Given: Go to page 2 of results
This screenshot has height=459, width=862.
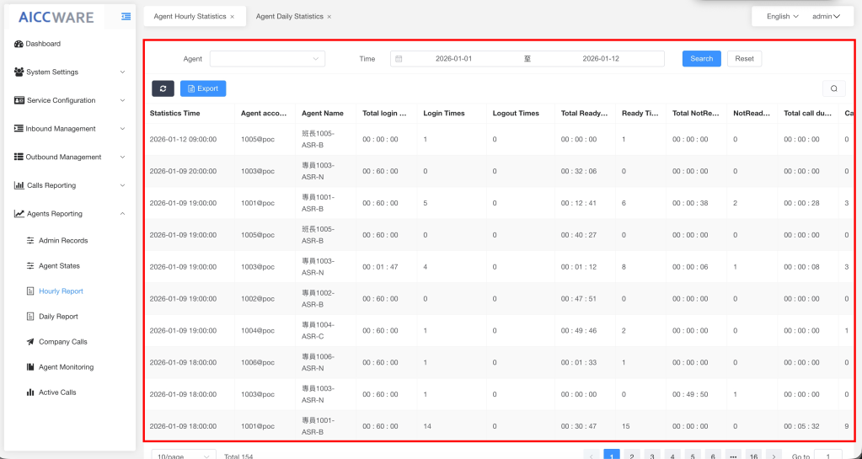Looking at the screenshot, I should pyautogui.click(x=632, y=456).
